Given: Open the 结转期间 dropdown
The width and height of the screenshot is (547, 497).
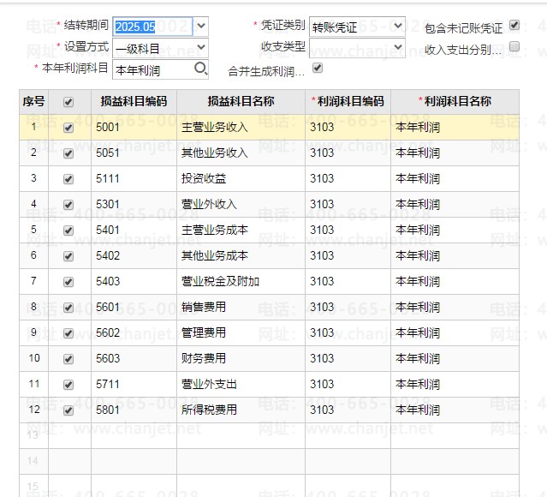Looking at the screenshot, I should [x=201, y=26].
